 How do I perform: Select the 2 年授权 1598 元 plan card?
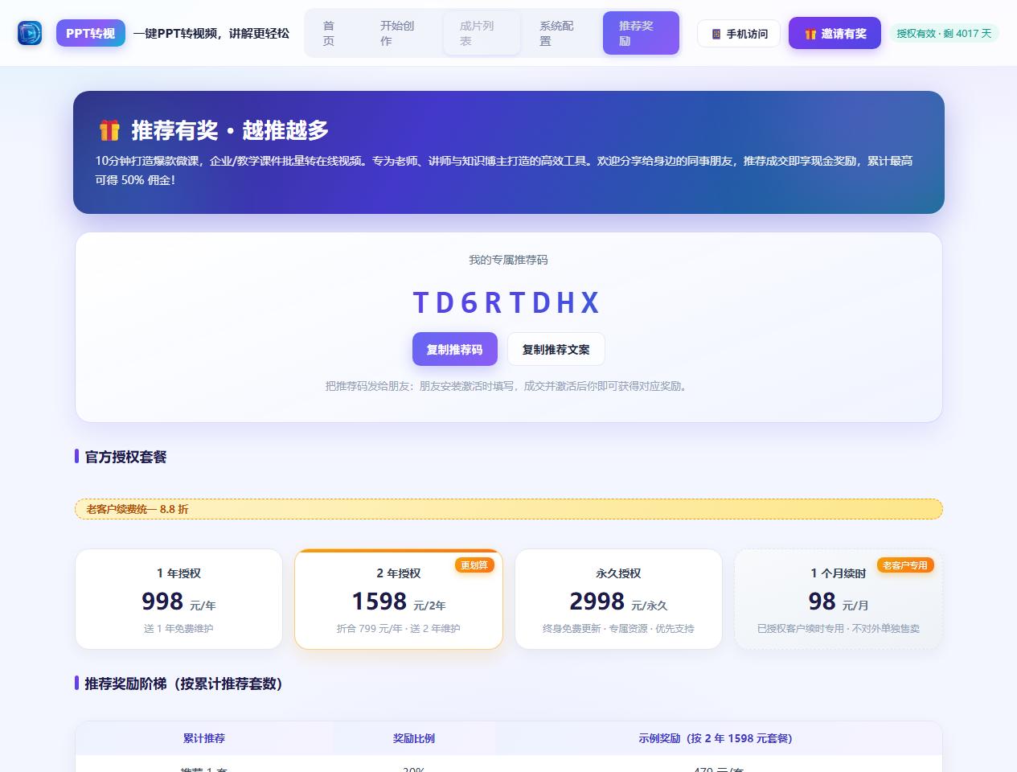click(x=399, y=599)
